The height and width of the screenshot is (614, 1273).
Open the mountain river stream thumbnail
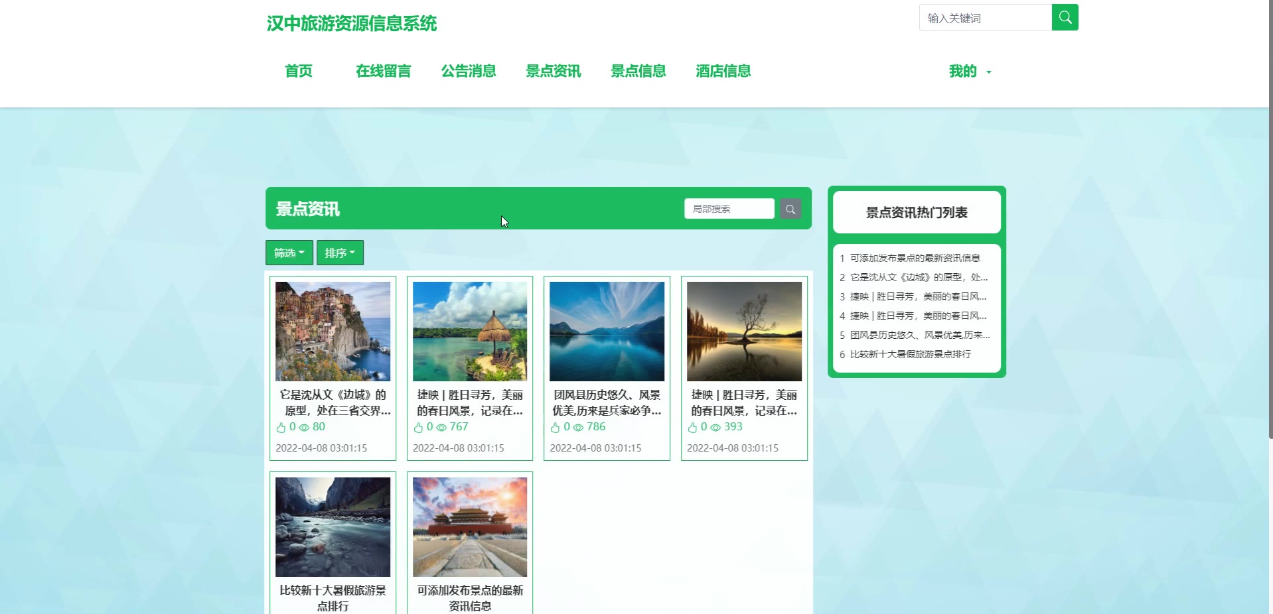tap(333, 527)
